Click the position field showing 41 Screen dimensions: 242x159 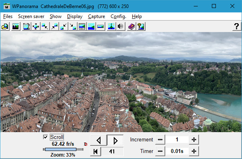click(x=112, y=151)
